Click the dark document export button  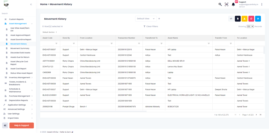click(238, 19)
